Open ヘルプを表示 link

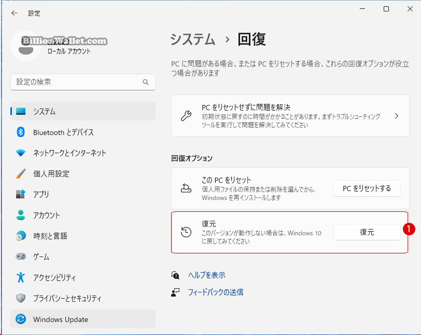207,275
